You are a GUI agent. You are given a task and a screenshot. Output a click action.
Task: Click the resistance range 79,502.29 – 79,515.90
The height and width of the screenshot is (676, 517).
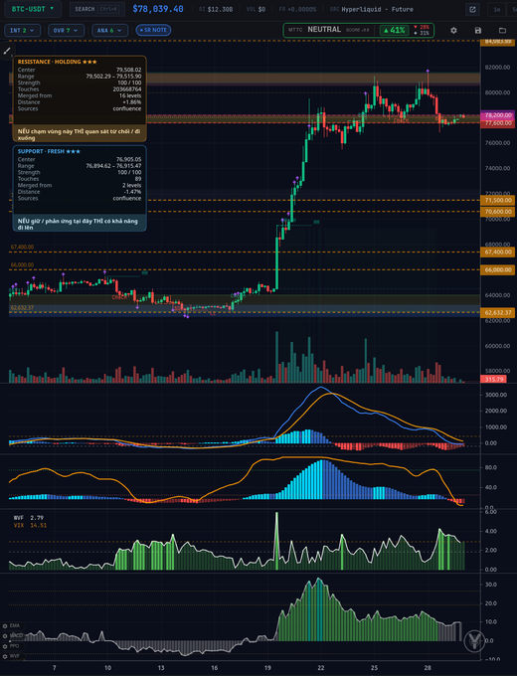pyautogui.click(x=113, y=76)
